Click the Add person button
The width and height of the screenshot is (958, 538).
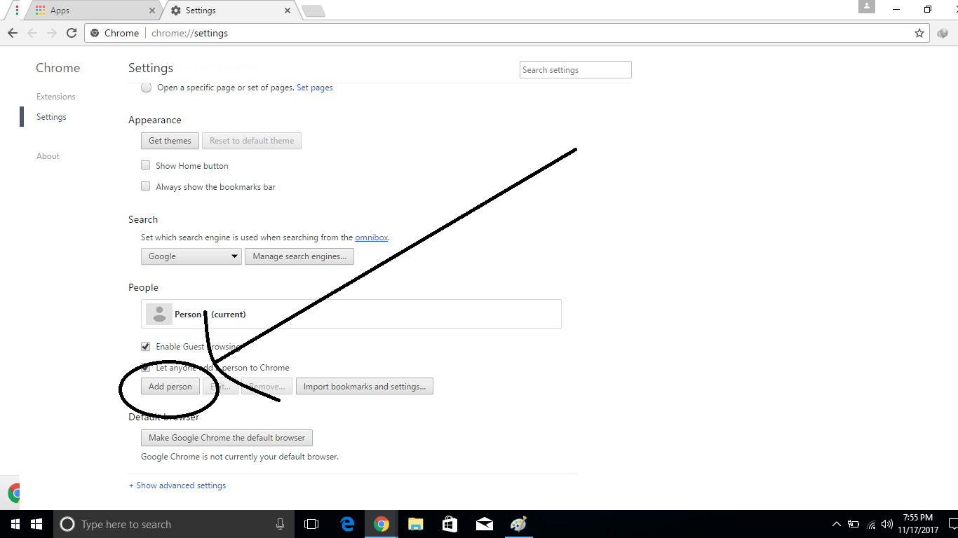170,386
